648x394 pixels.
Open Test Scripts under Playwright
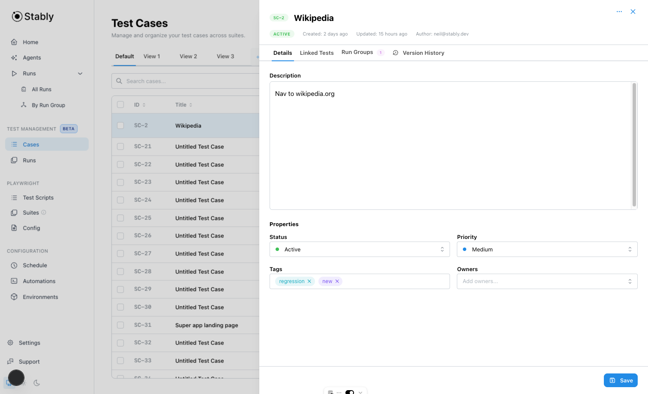point(38,197)
